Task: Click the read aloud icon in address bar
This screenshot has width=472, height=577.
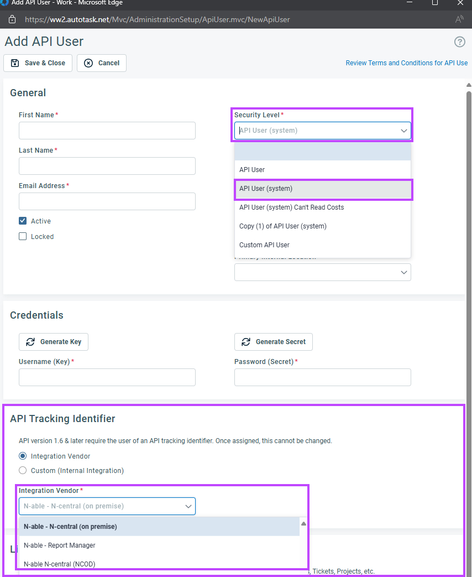Action: coord(459,19)
